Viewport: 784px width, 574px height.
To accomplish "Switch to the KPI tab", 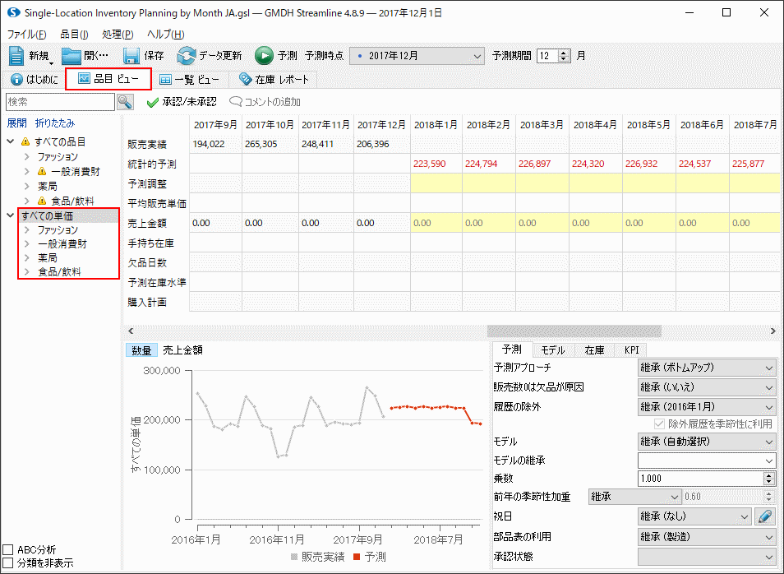I will point(631,349).
